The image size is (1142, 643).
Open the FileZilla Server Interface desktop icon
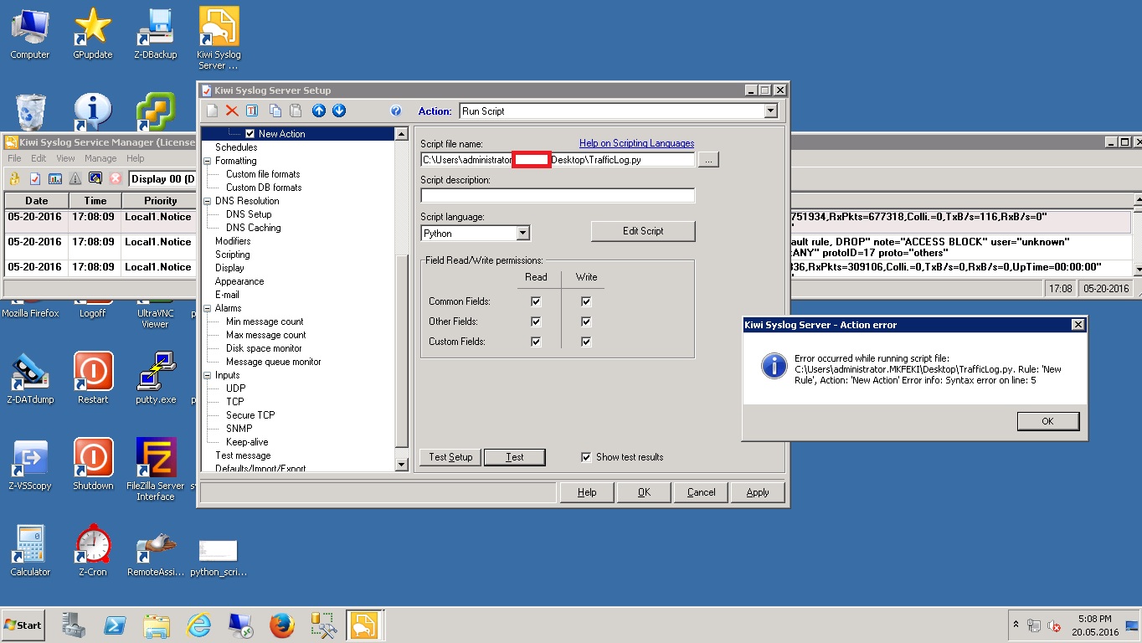tap(156, 470)
